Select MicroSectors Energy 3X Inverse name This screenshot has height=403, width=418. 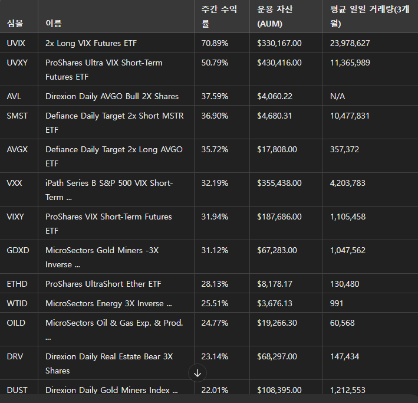tap(108, 303)
